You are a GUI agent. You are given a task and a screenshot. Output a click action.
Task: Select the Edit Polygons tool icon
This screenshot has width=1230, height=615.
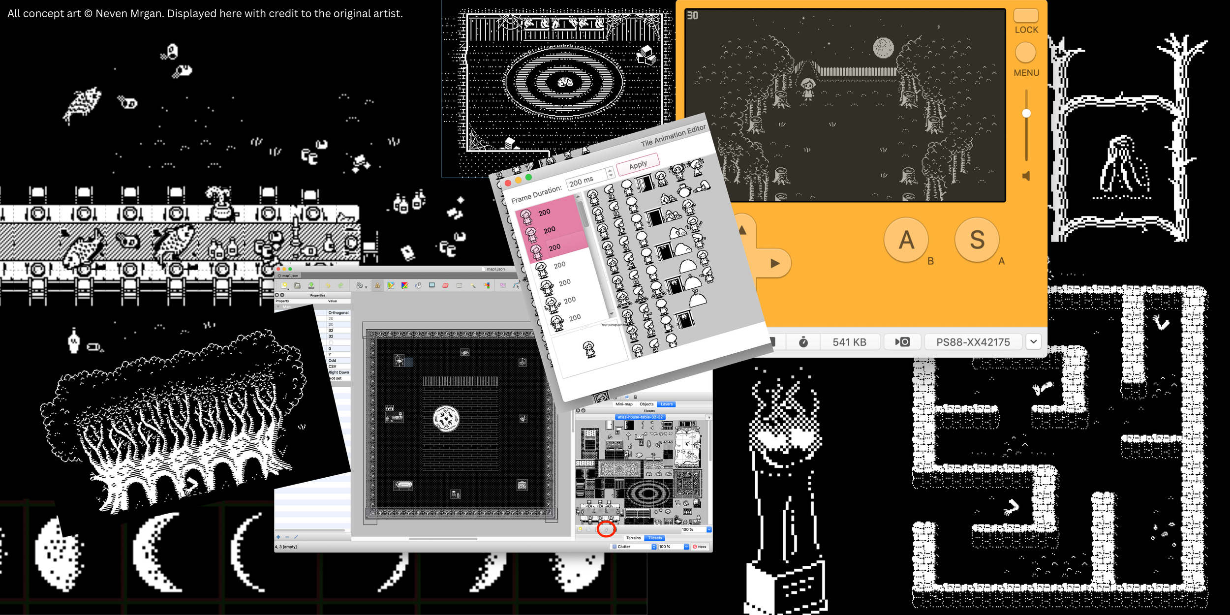(516, 285)
